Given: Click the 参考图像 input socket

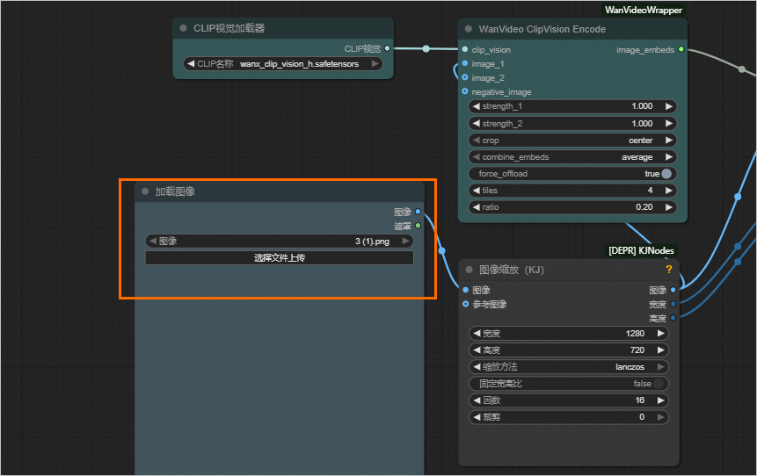Looking at the screenshot, I should click(x=465, y=304).
